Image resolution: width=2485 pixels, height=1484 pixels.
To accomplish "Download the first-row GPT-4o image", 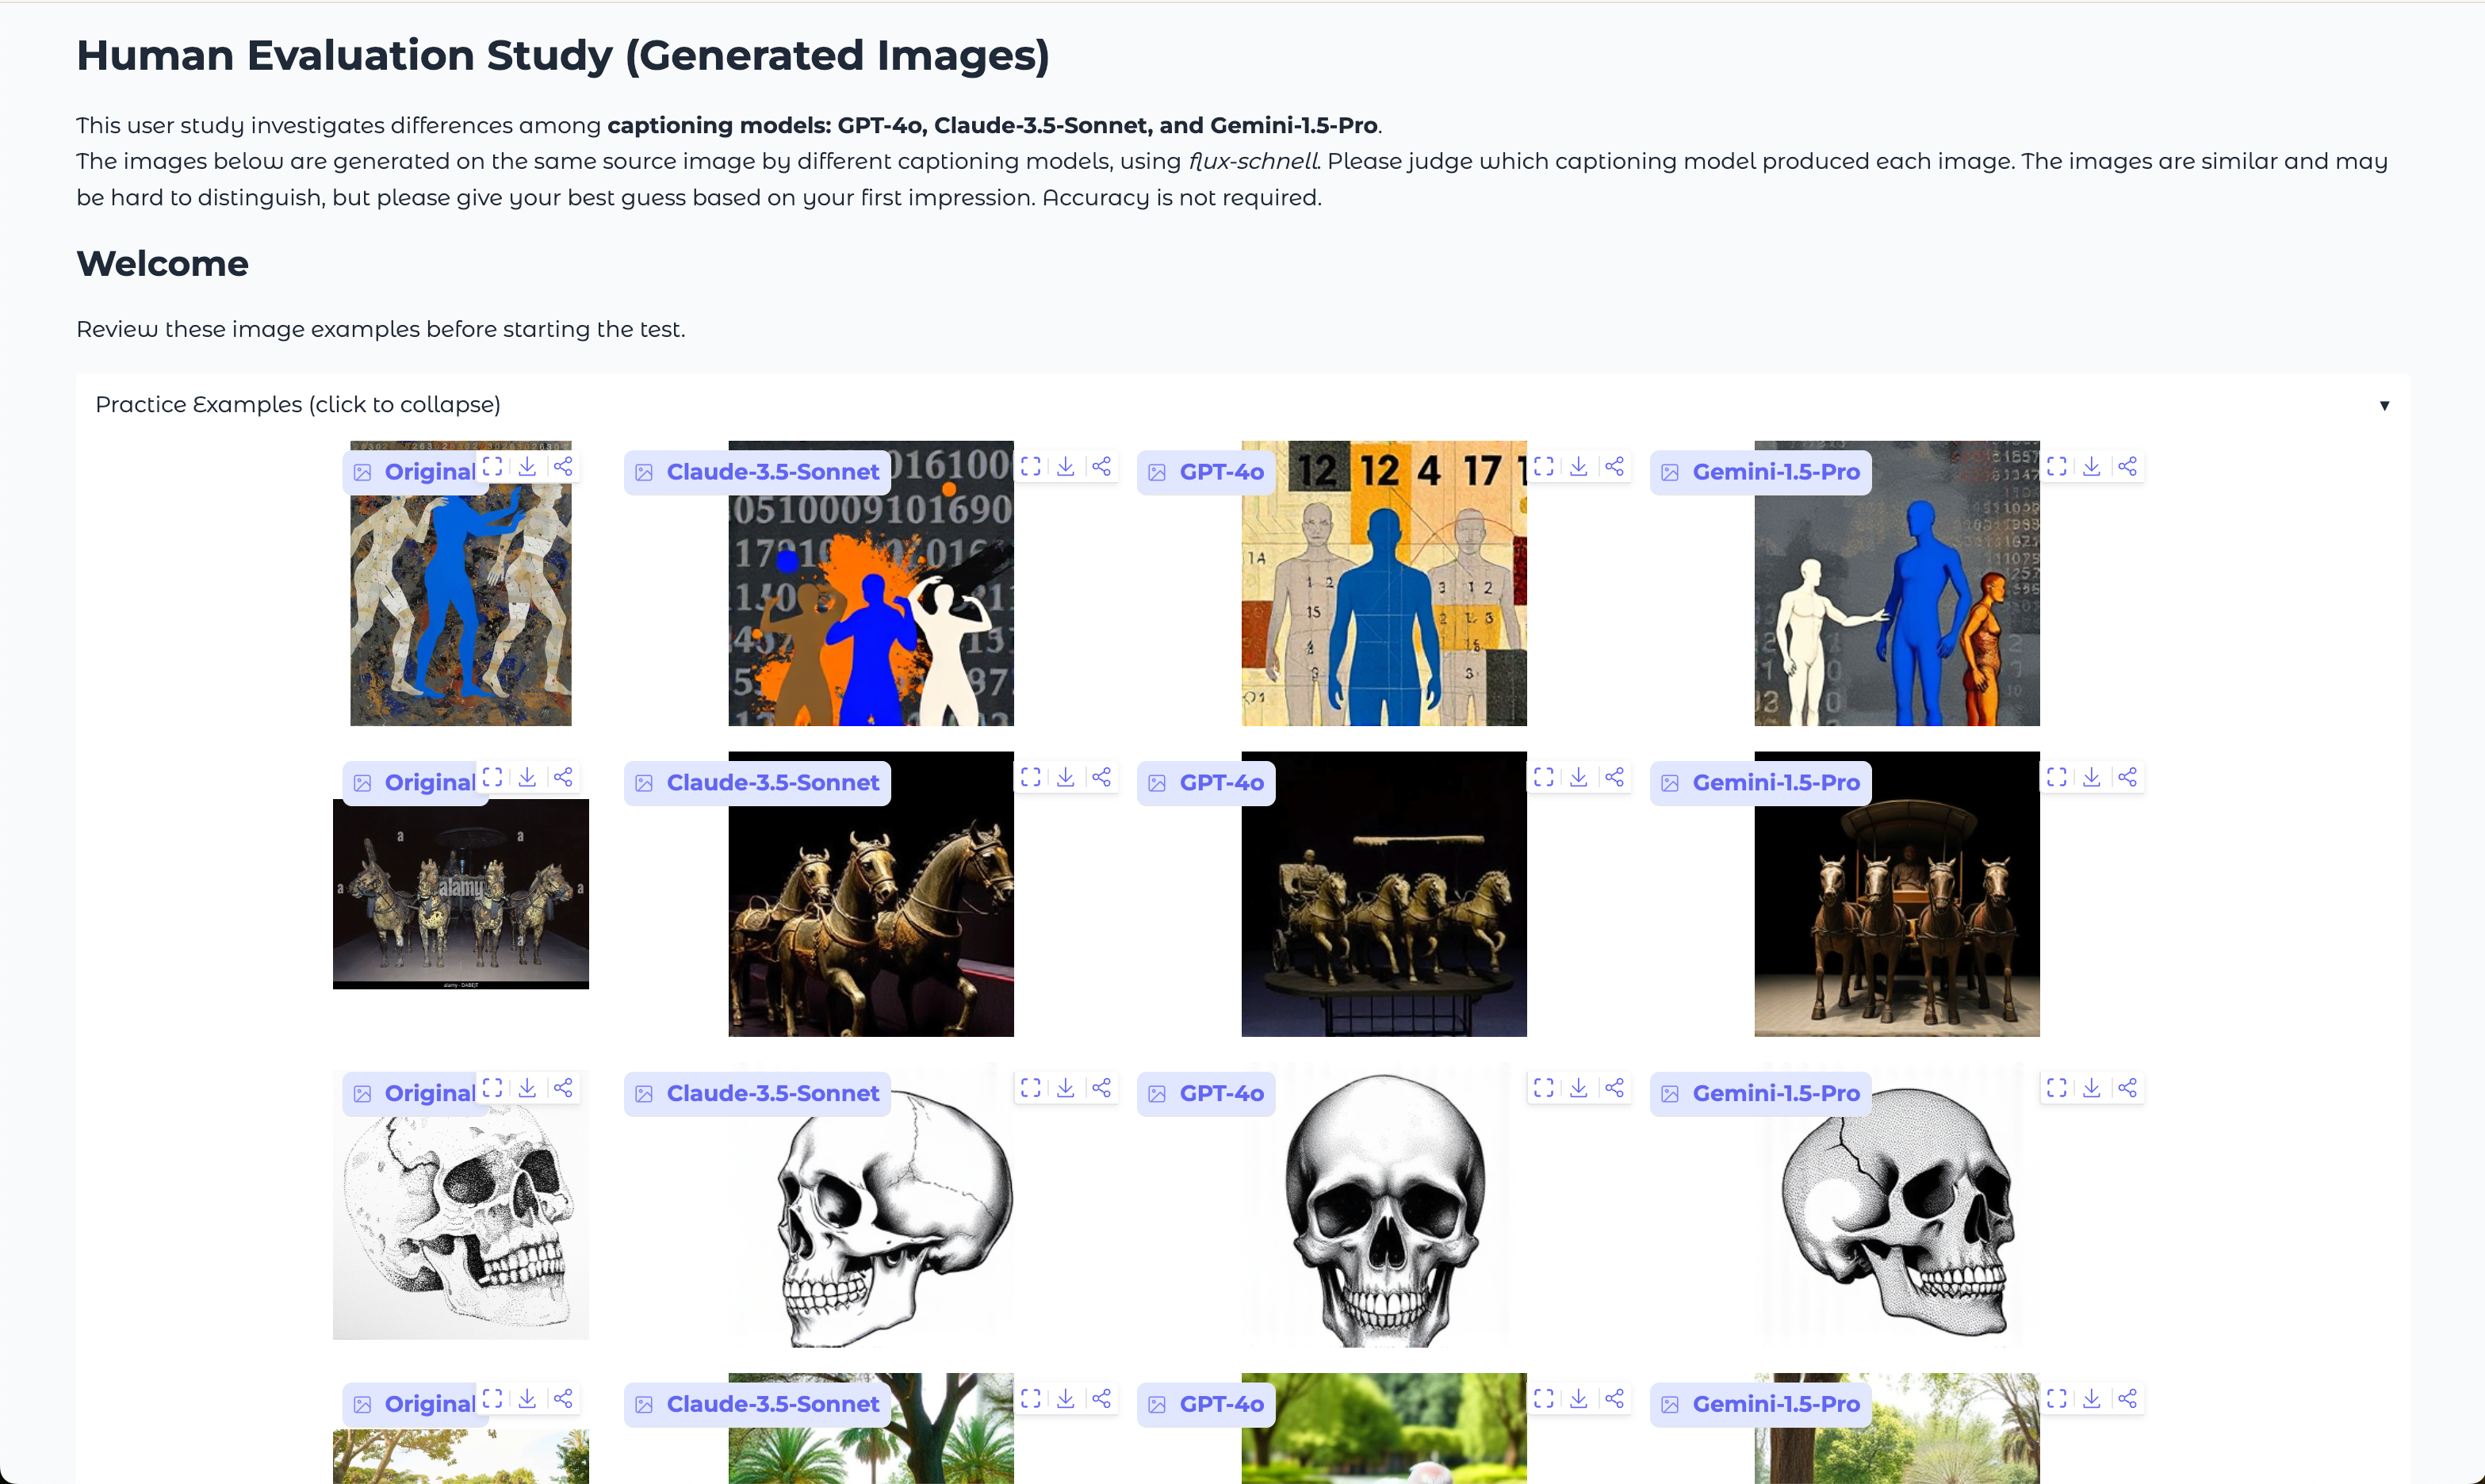I will (1578, 466).
